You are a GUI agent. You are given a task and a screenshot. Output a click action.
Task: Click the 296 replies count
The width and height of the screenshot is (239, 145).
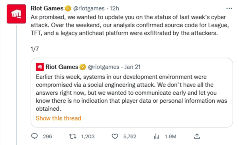pos(47,136)
